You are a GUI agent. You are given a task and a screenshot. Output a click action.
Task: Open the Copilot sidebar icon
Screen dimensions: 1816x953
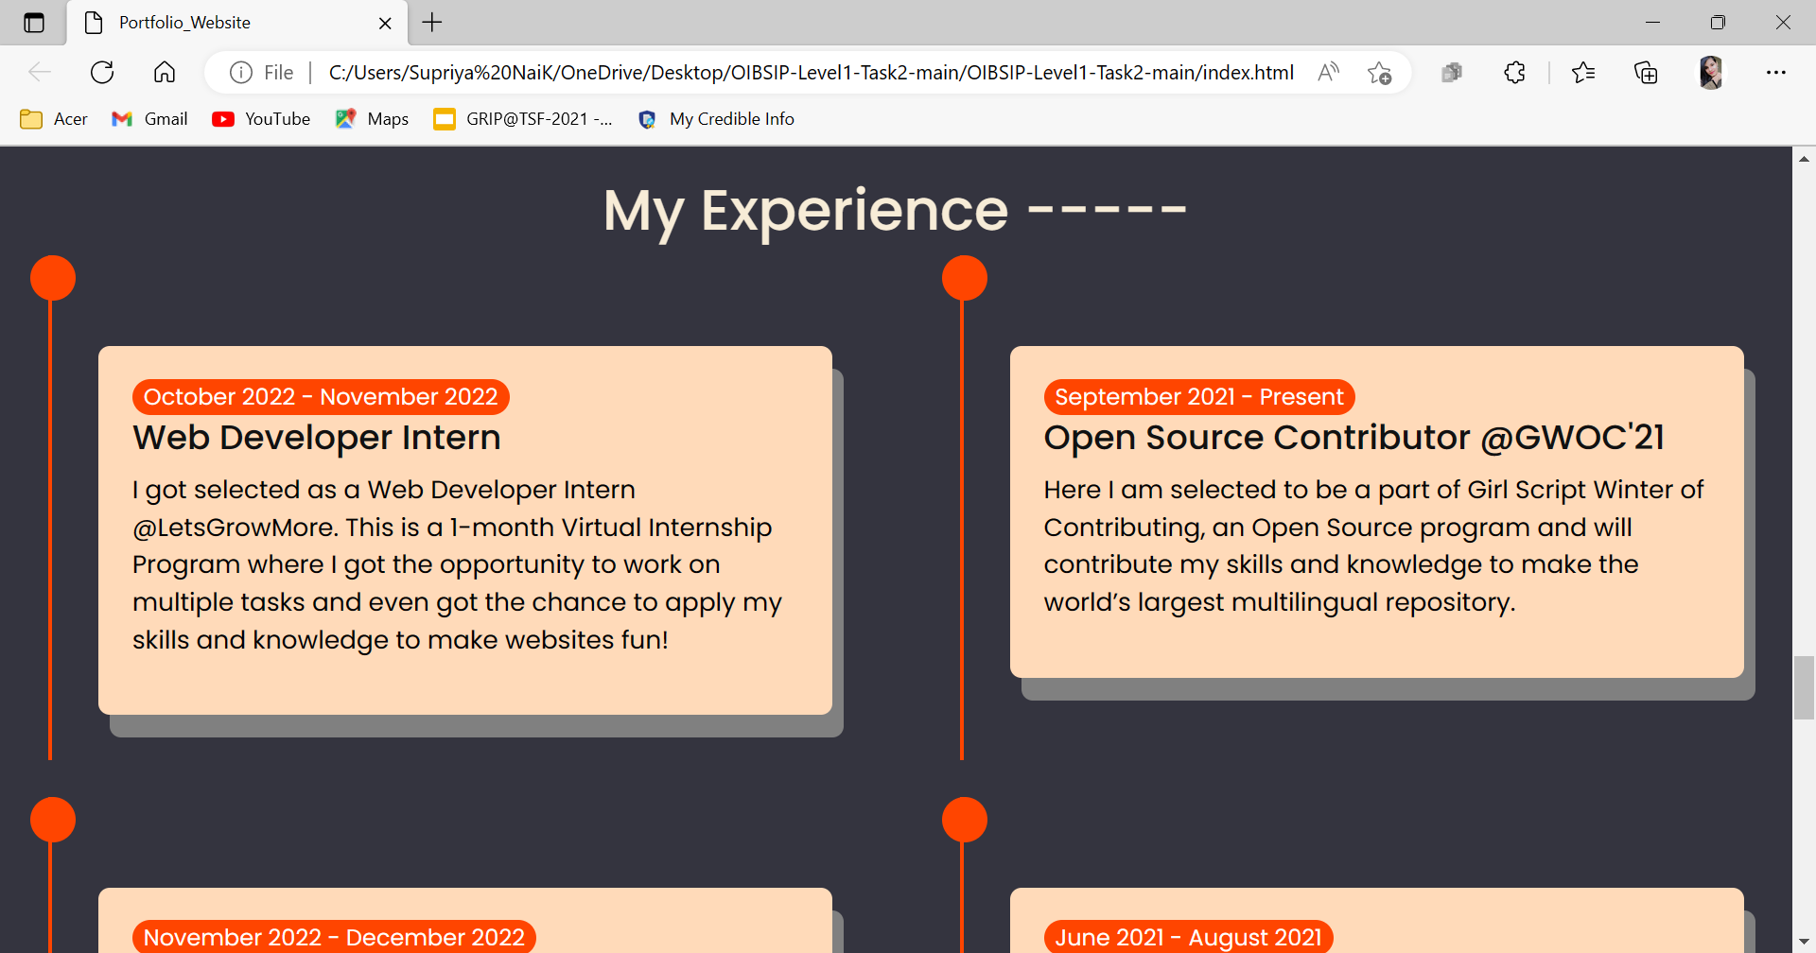[x=1452, y=72]
